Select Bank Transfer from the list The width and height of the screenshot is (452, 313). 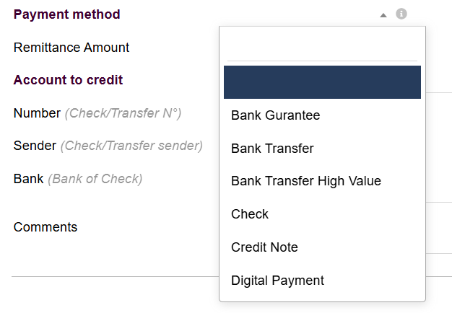[272, 149]
